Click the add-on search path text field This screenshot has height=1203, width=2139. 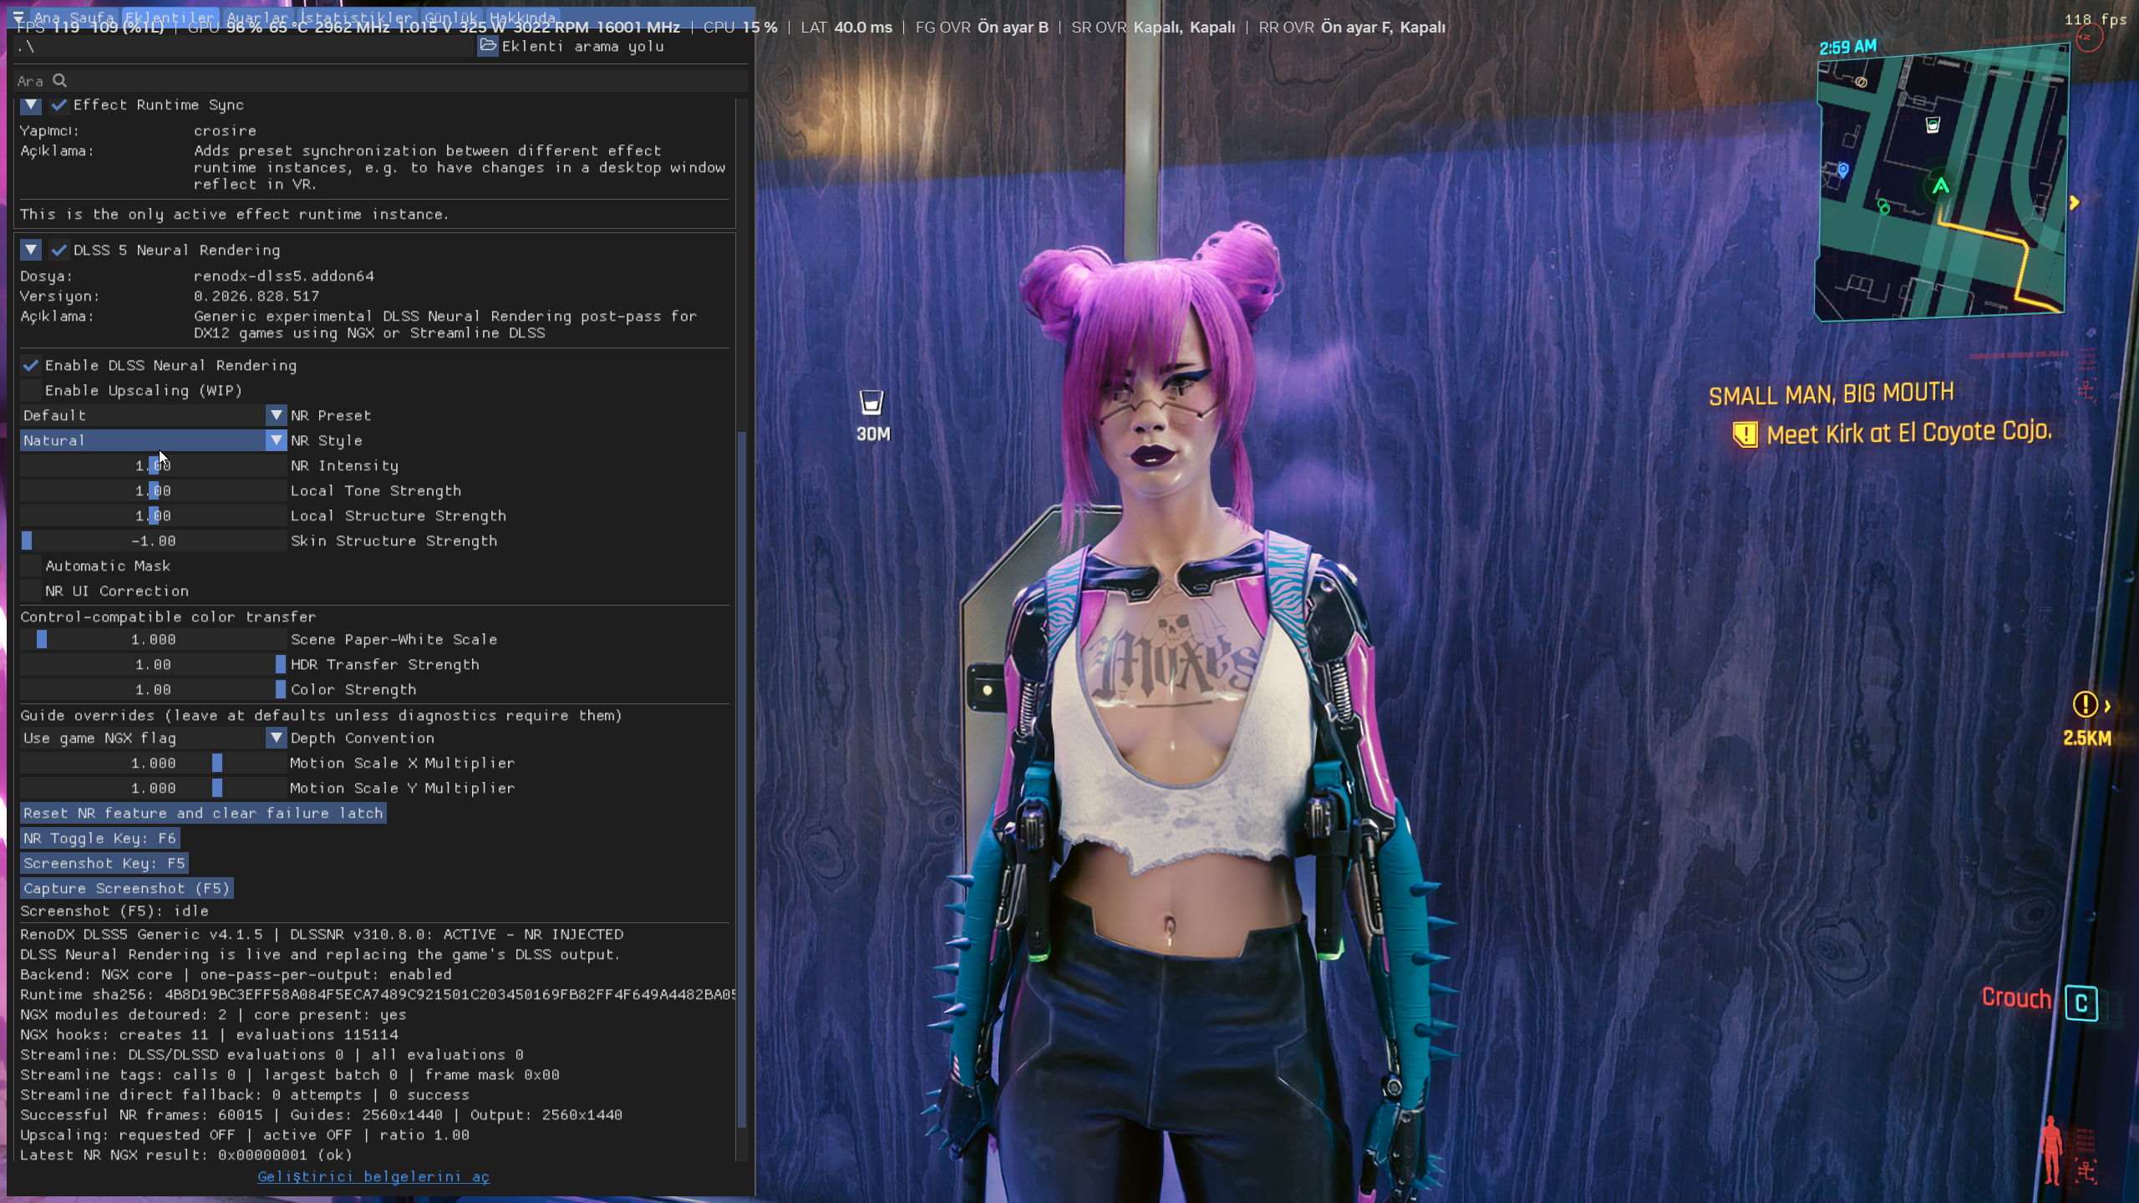tap(244, 46)
